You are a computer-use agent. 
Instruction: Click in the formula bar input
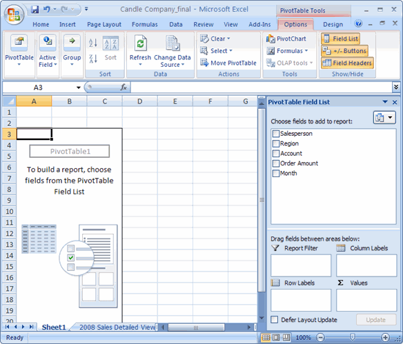261,88
